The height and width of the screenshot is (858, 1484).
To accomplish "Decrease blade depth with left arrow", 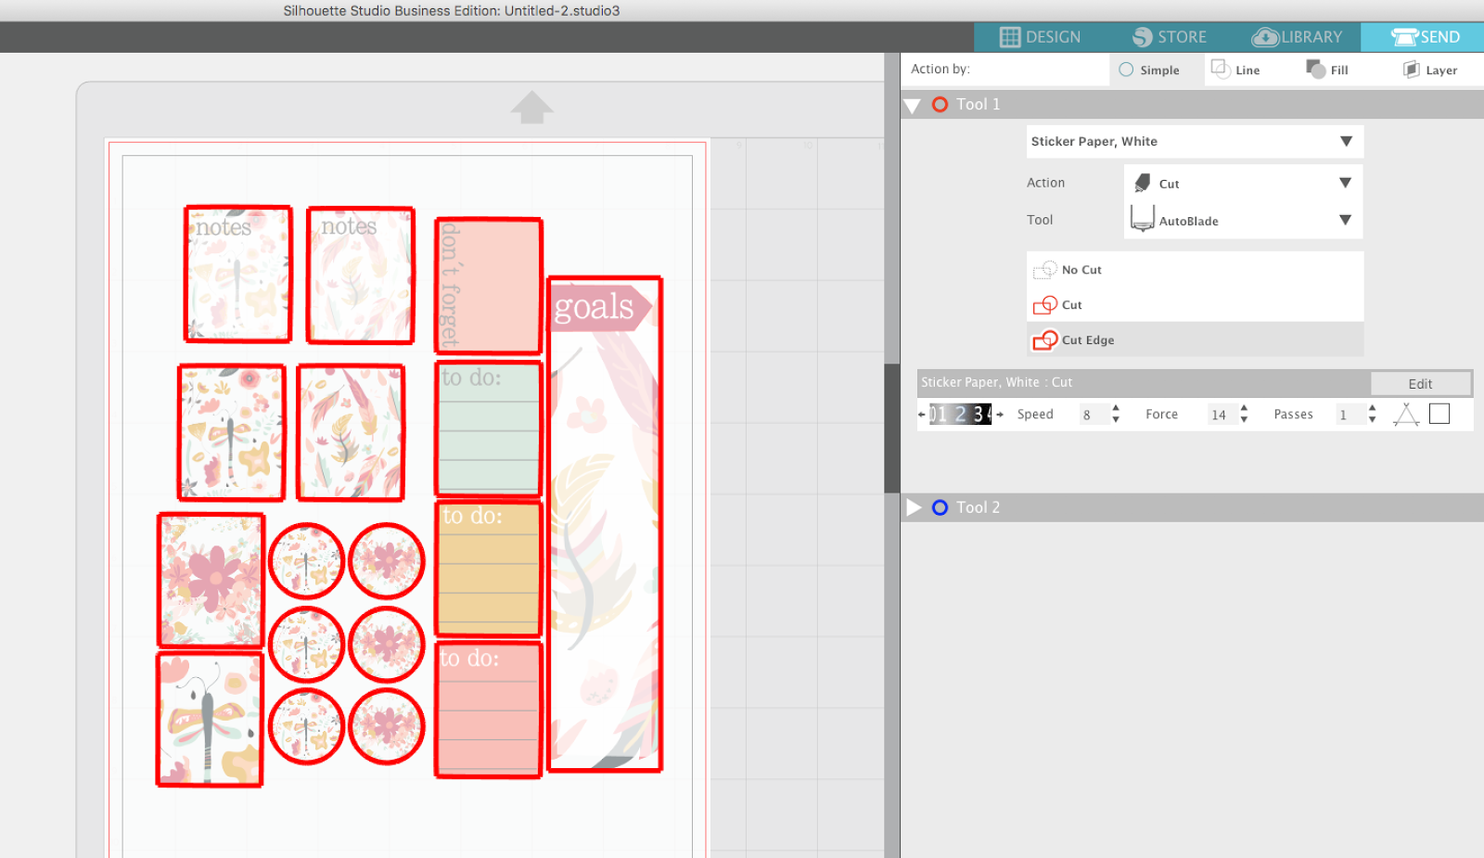I will (x=922, y=415).
